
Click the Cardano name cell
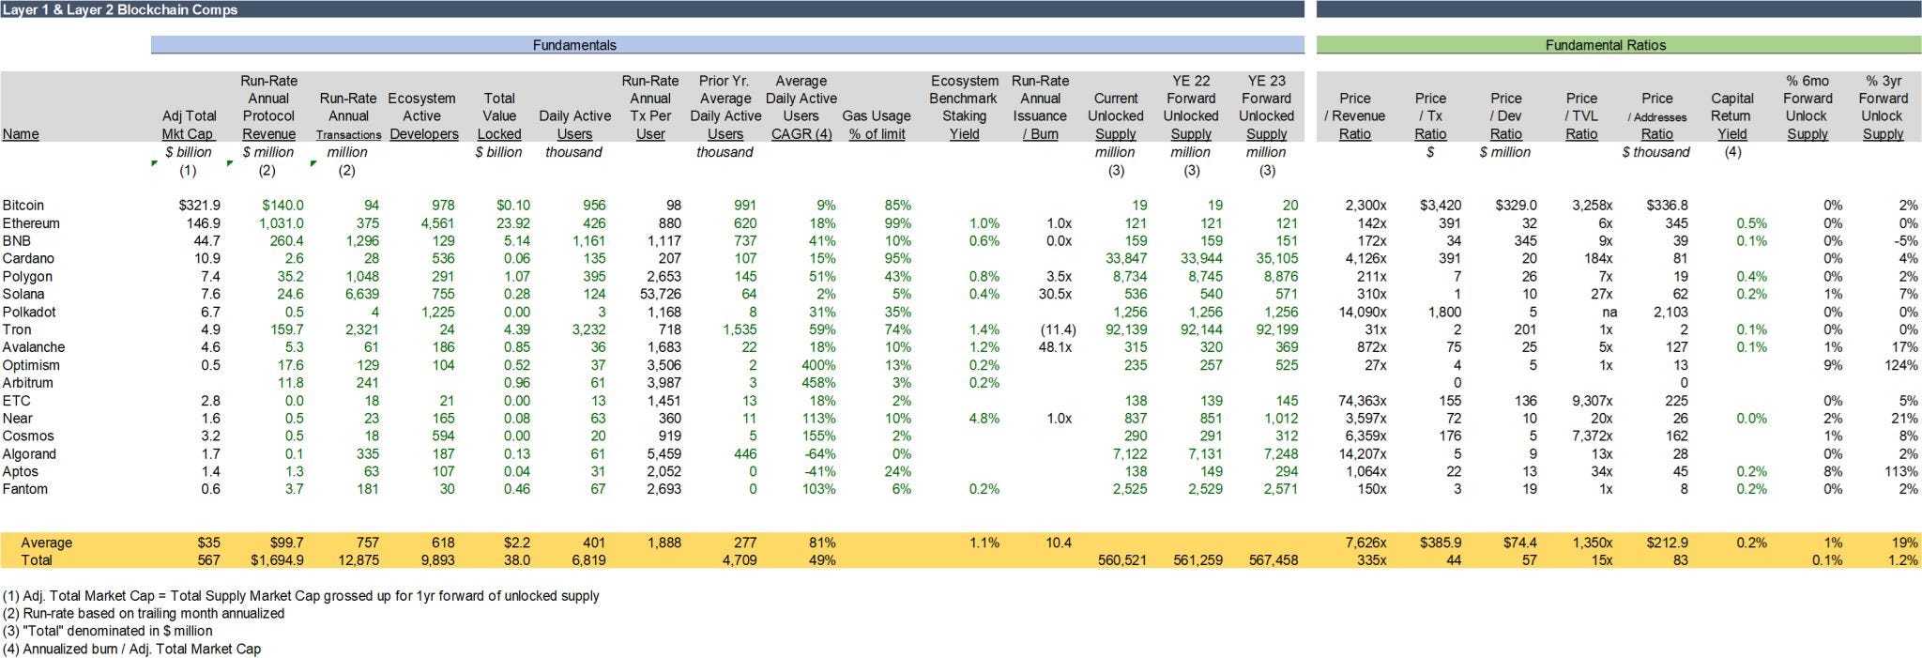(28, 258)
